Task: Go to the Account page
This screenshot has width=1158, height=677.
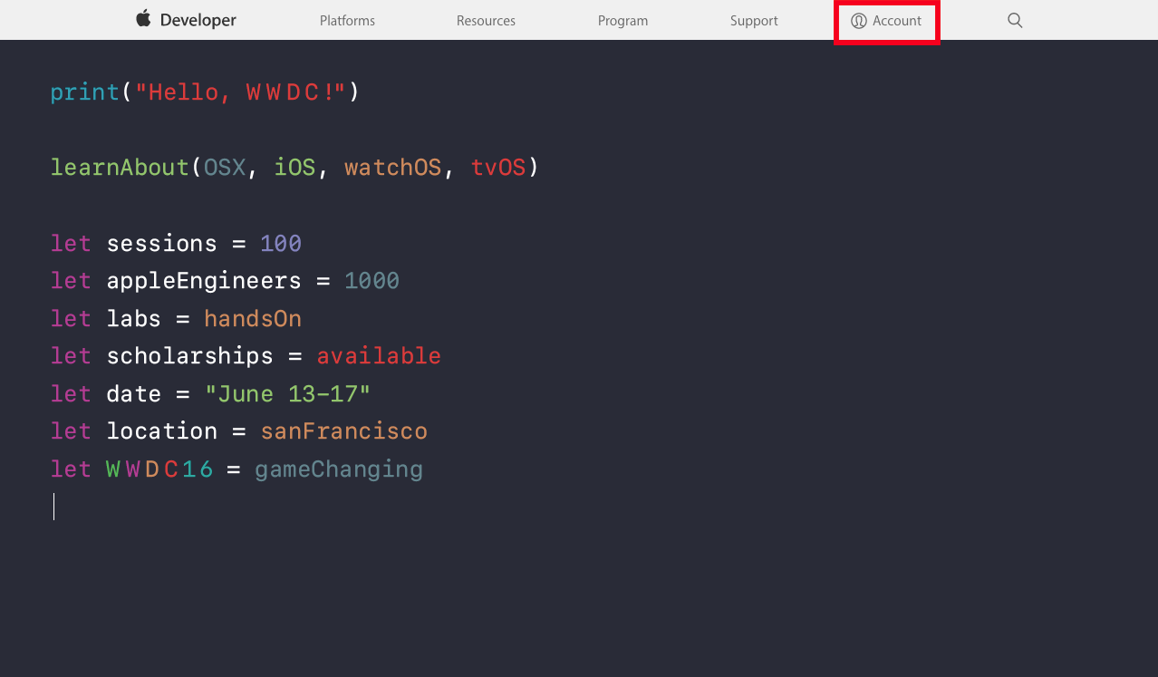Action: 886,21
